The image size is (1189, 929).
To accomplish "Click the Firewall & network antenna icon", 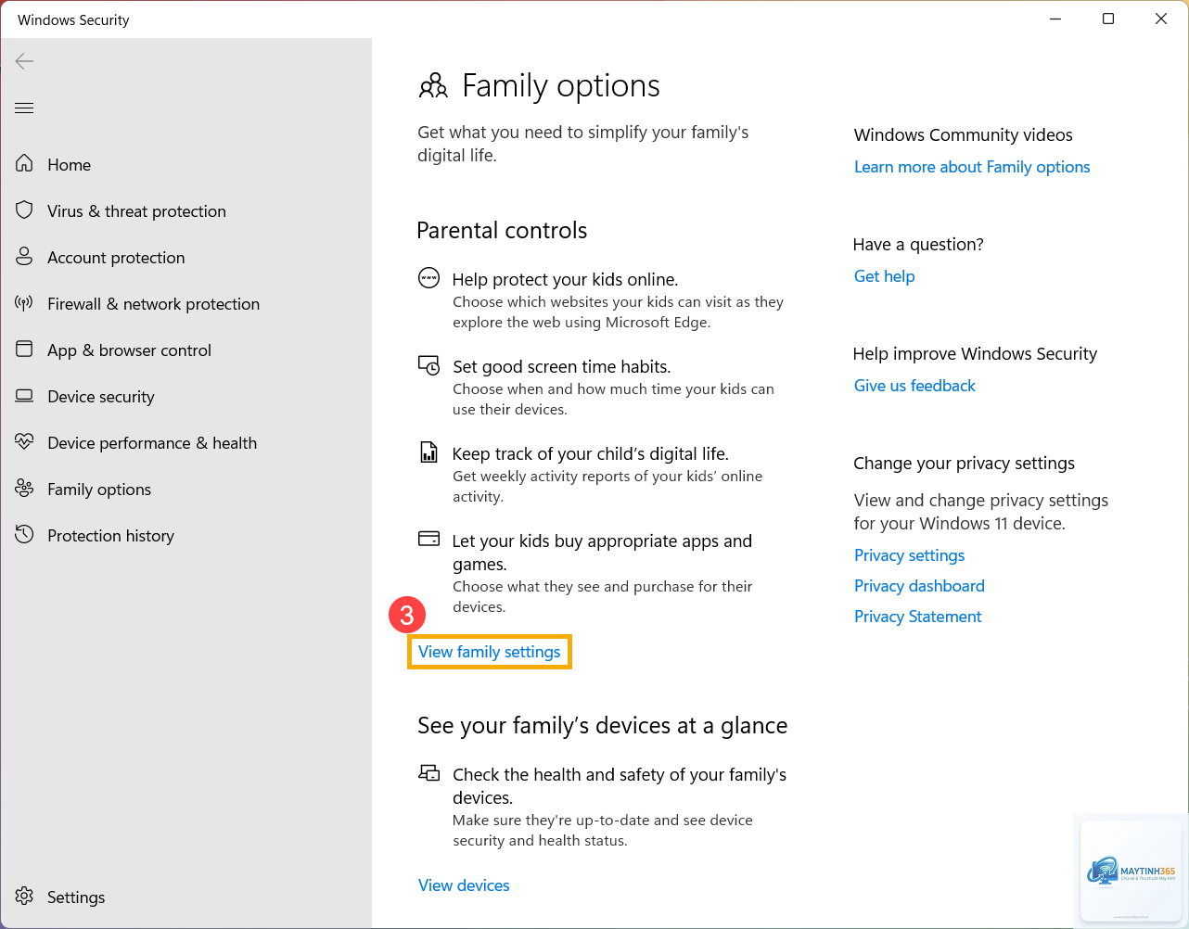I will tap(24, 303).
